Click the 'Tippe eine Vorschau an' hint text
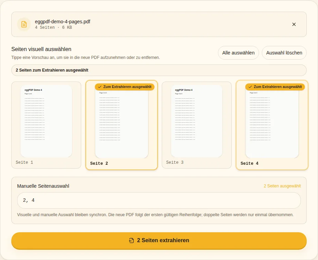 pos(86,58)
